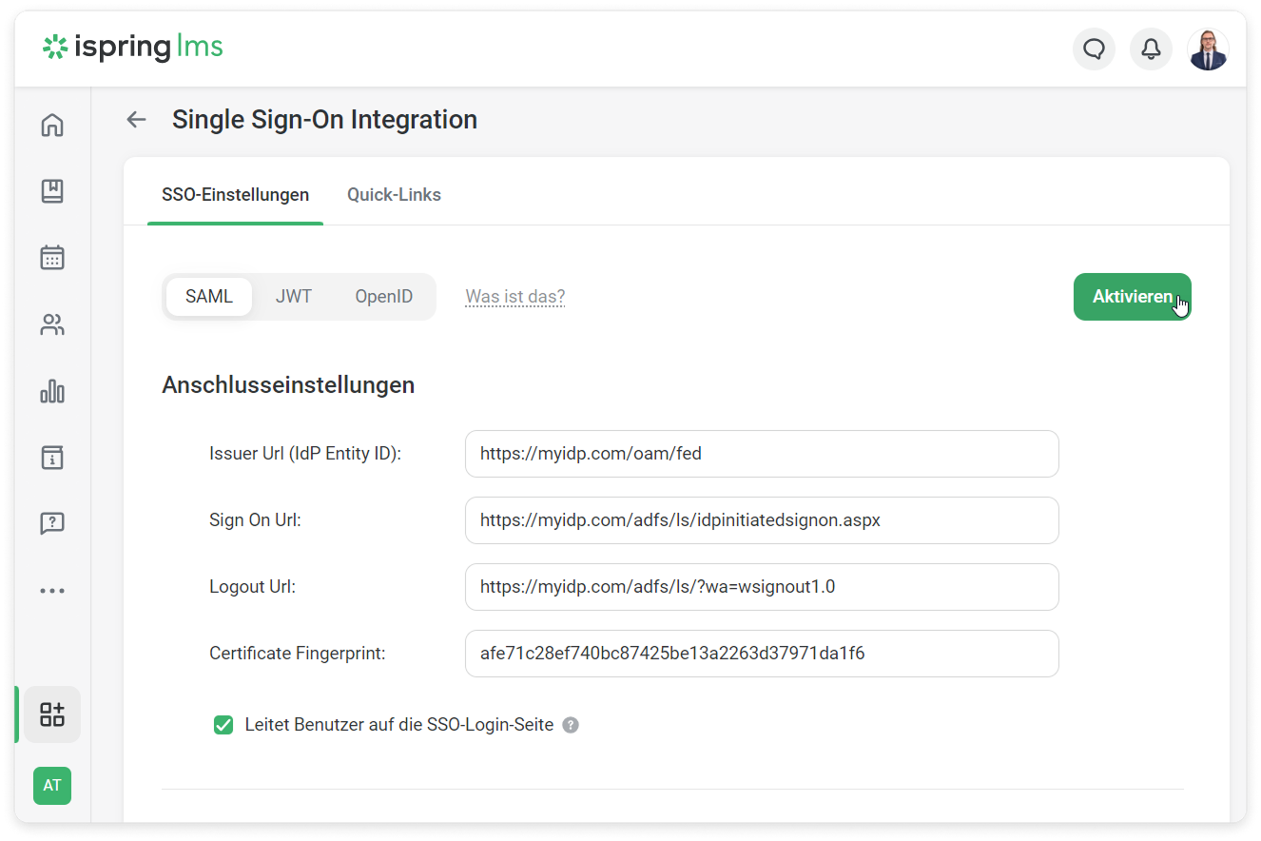Viewport: 1261px width, 841px height.
Task: Switch to the Quick-Links tab
Action: point(394,195)
